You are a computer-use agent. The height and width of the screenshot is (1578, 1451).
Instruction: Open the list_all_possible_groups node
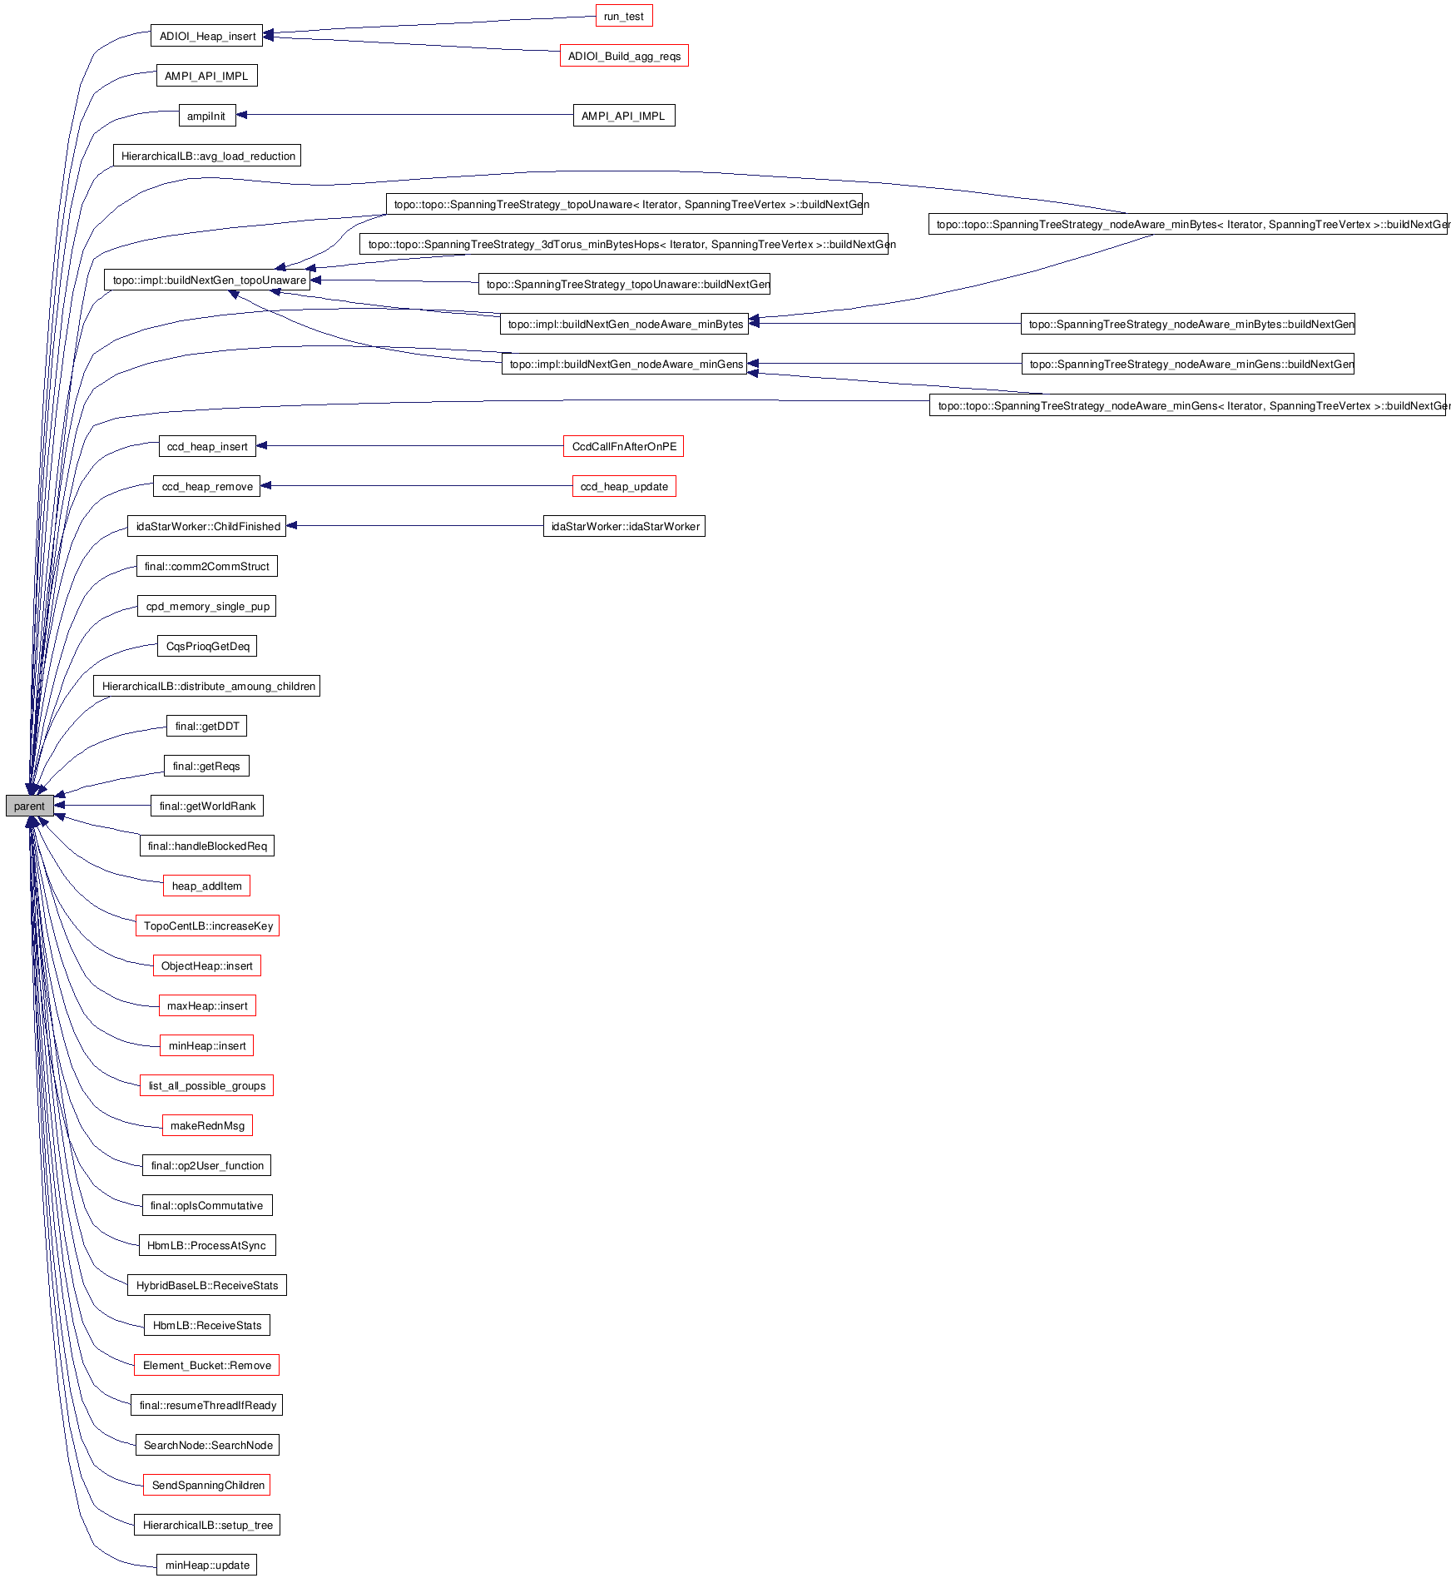[x=206, y=1085]
